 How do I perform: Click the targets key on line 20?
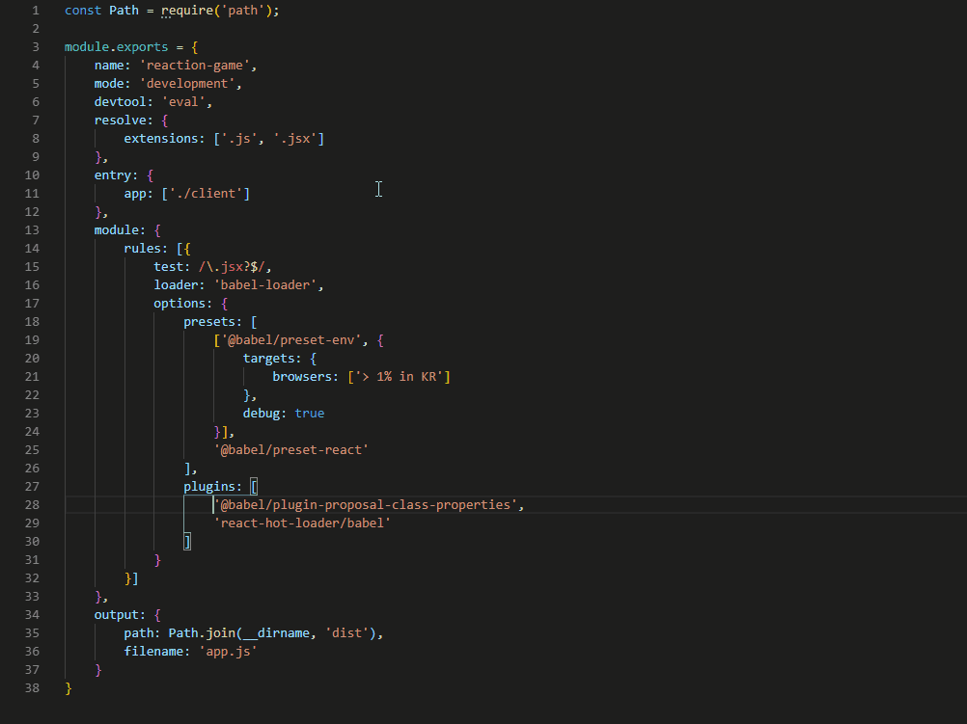click(x=269, y=358)
